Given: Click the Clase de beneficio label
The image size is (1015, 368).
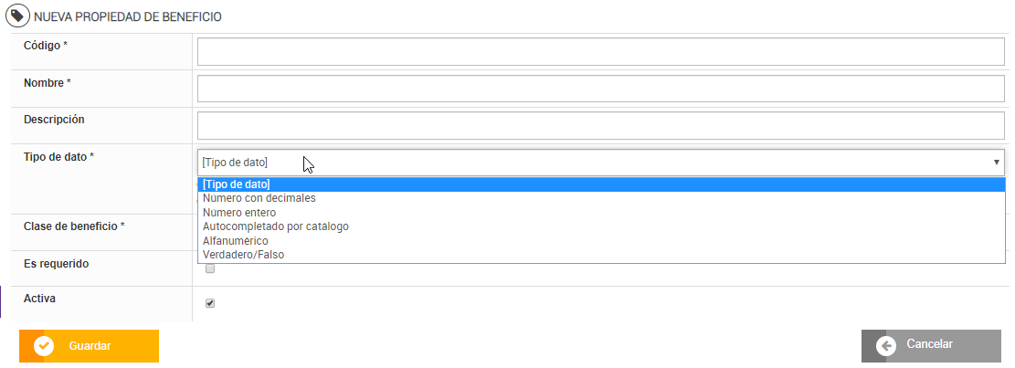Looking at the screenshot, I should (x=73, y=226).
